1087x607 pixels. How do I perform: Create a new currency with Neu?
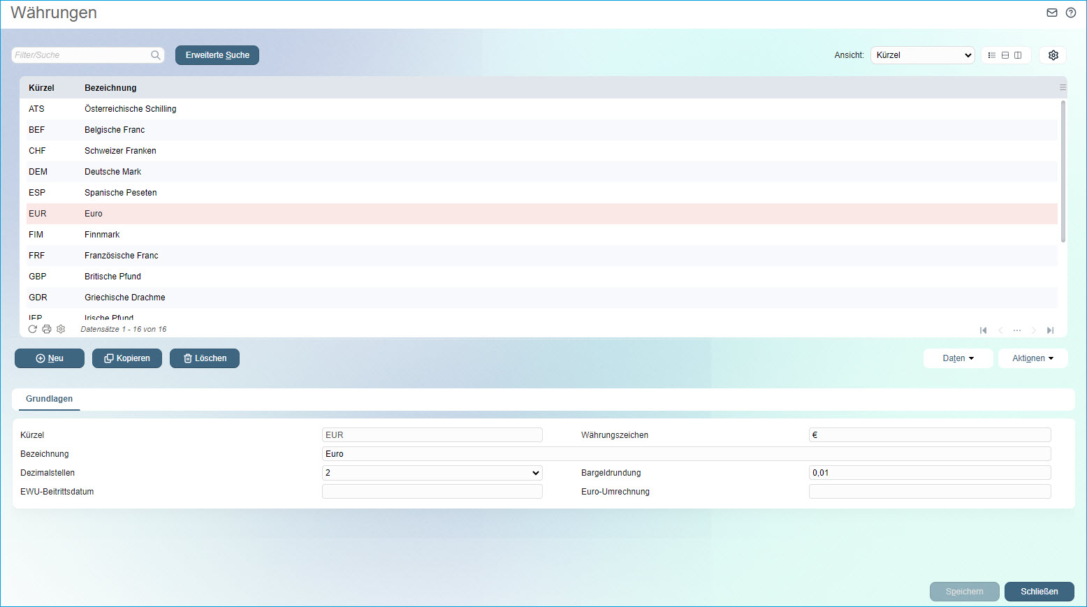click(50, 358)
